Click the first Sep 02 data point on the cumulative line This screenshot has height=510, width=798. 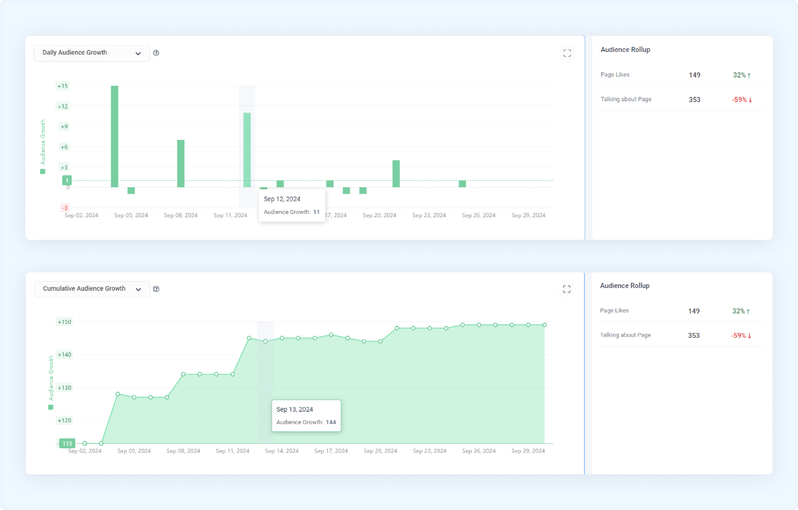click(x=85, y=443)
